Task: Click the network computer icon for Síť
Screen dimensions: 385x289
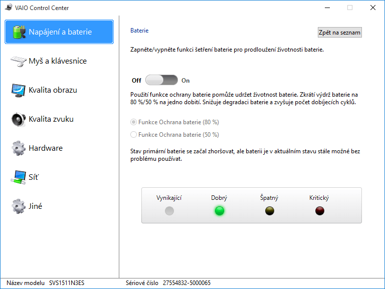Action: tap(19, 177)
